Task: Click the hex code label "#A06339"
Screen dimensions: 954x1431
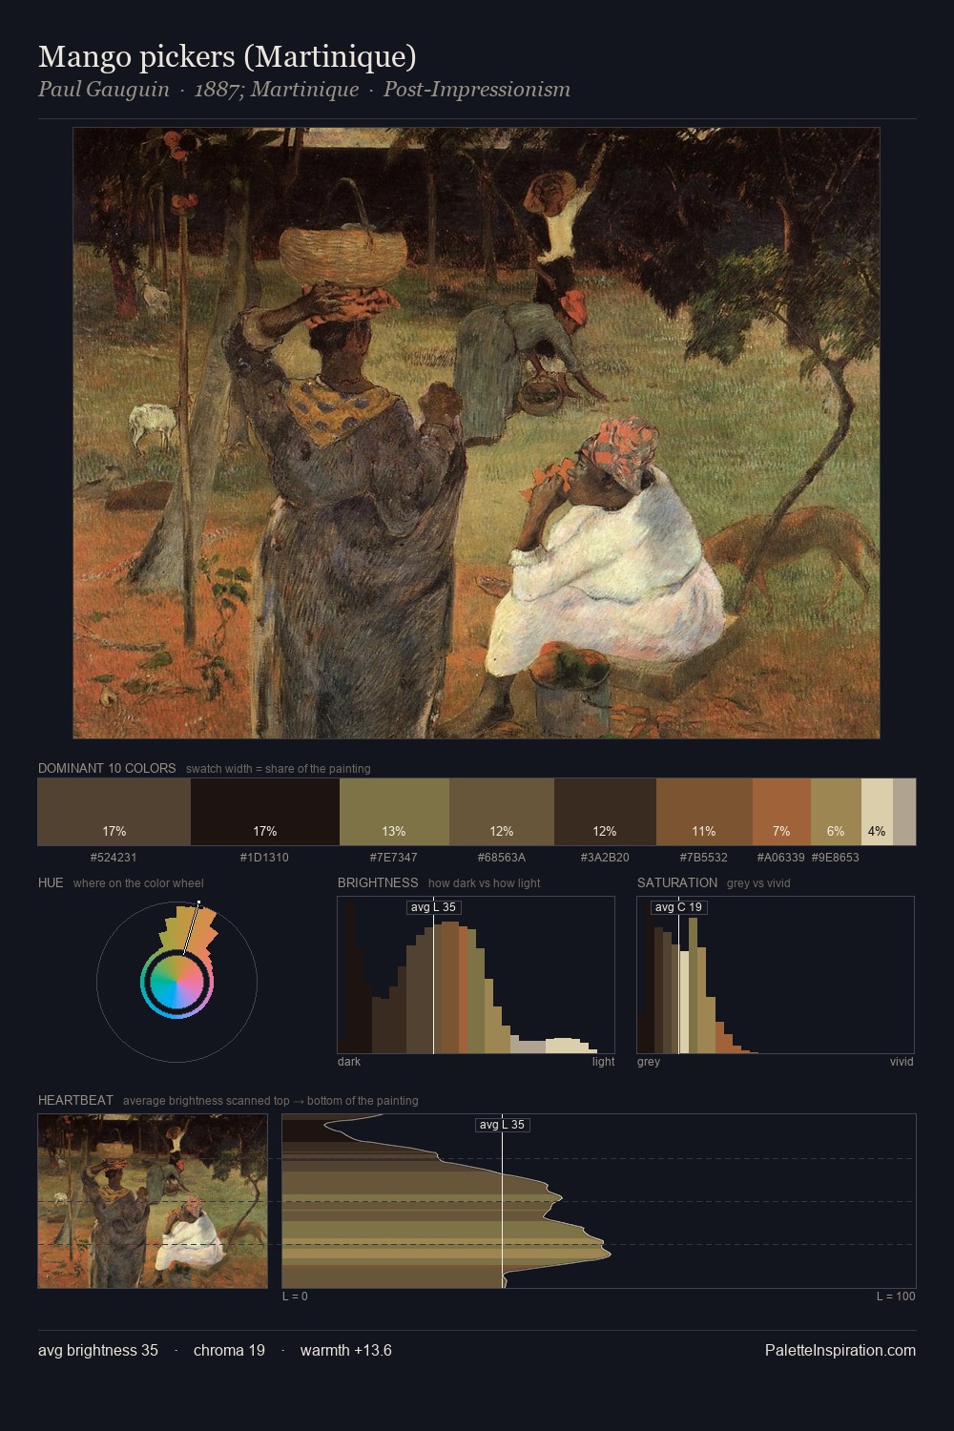Action: pos(781,857)
